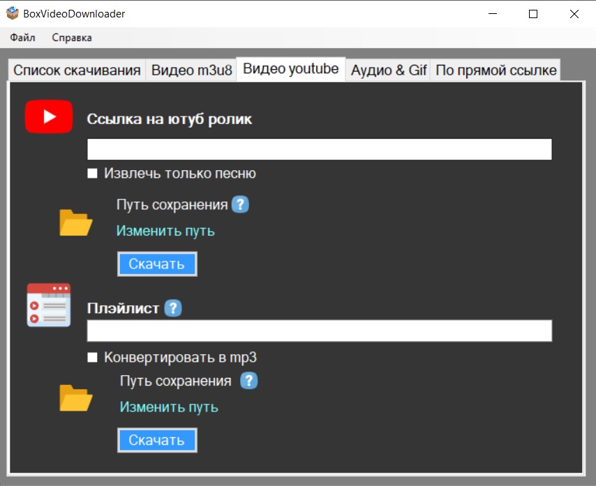Screen dimensions: 596x486
Task: Uncheck the song extraction checkbox
Action: click(91, 173)
